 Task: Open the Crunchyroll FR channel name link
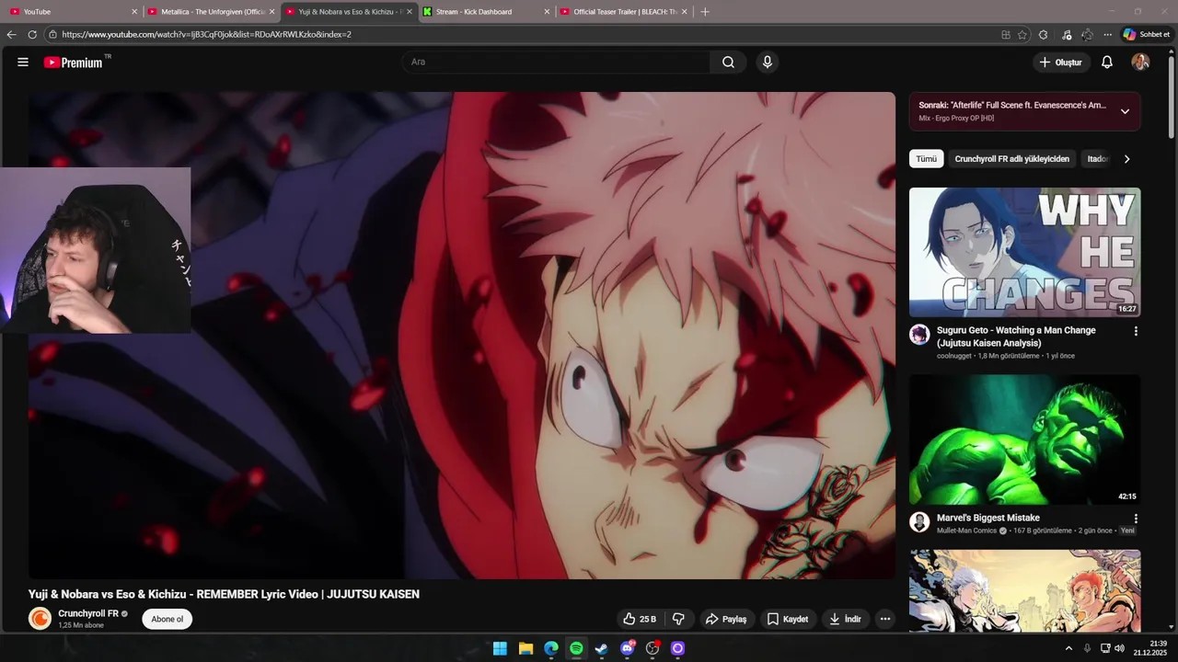pos(88,613)
